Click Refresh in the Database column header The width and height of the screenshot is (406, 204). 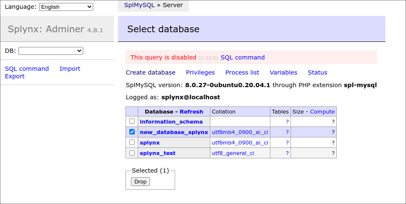[x=191, y=112]
